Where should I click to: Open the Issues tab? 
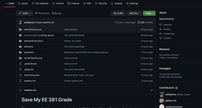pyautogui.click(x=23, y=3)
